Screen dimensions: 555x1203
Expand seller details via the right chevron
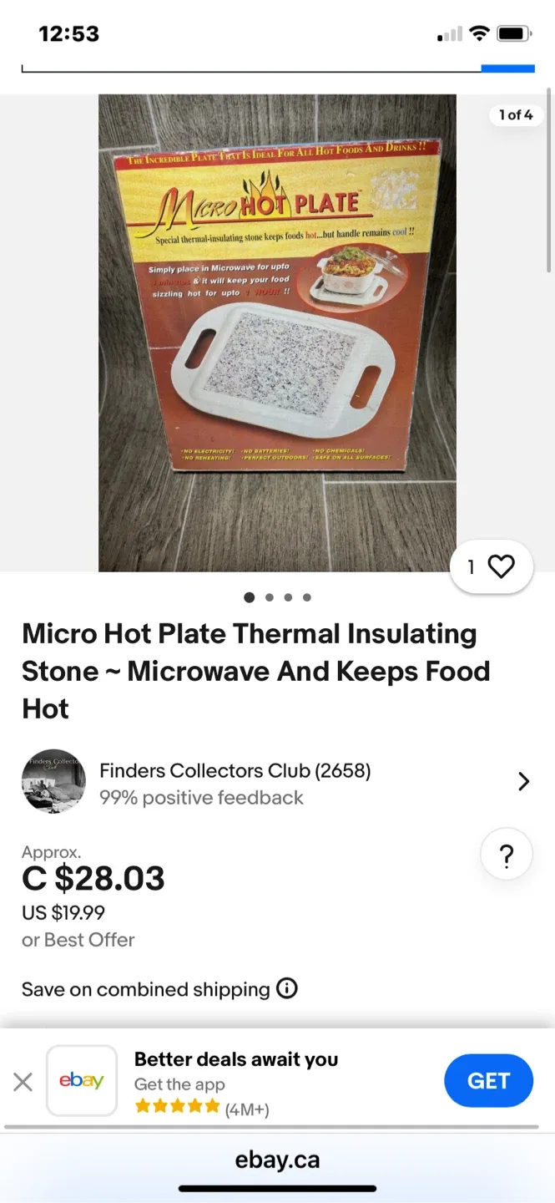(x=524, y=781)
